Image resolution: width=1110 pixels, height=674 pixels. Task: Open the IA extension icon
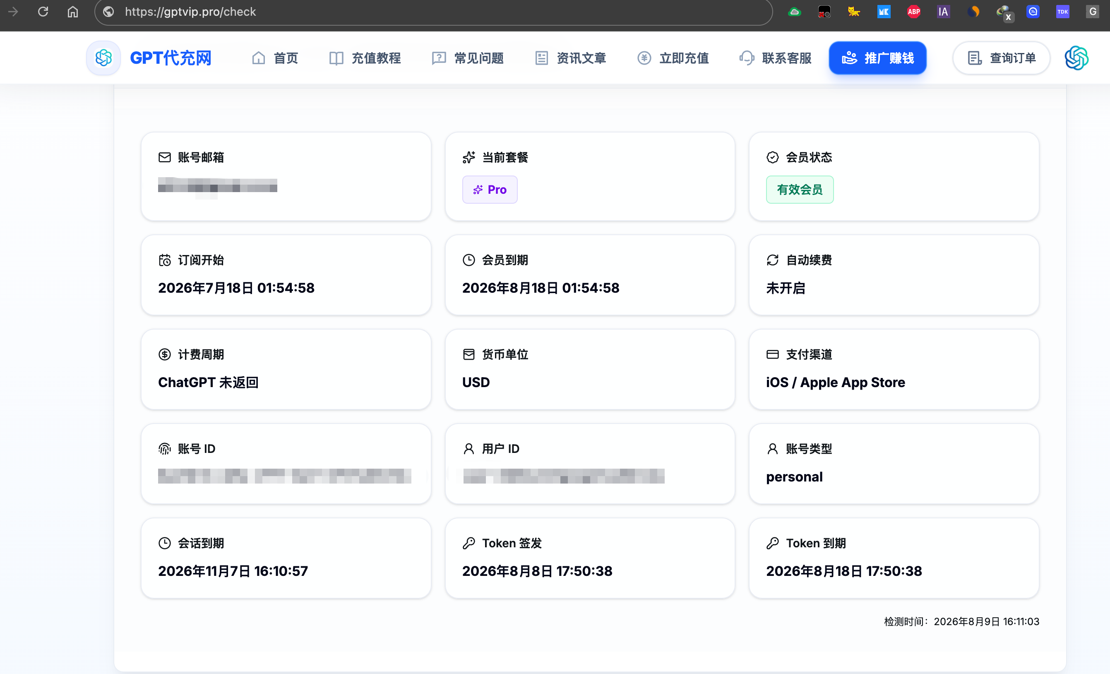click(943, 12)
